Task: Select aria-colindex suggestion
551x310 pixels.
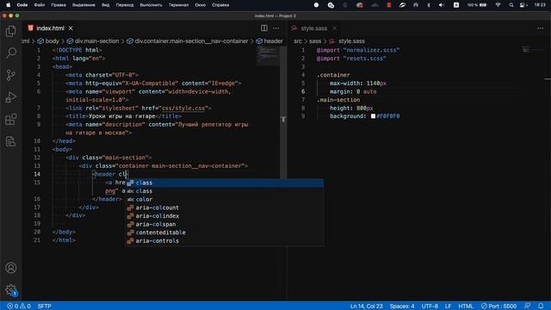Action: (x=224, y=216)
